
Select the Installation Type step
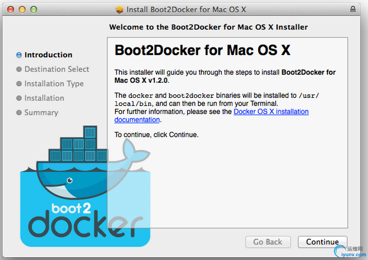pyautogui.click(x=54, y=83)
